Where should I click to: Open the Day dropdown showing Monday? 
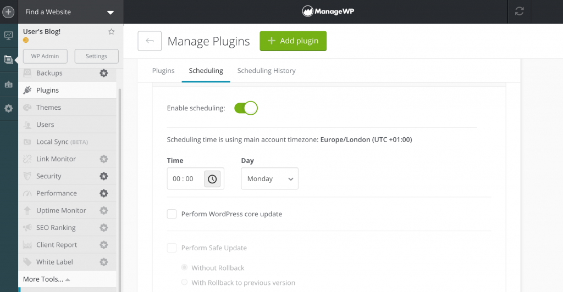269,179
